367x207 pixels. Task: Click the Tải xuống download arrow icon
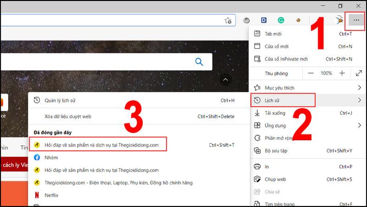click(257, 113)
